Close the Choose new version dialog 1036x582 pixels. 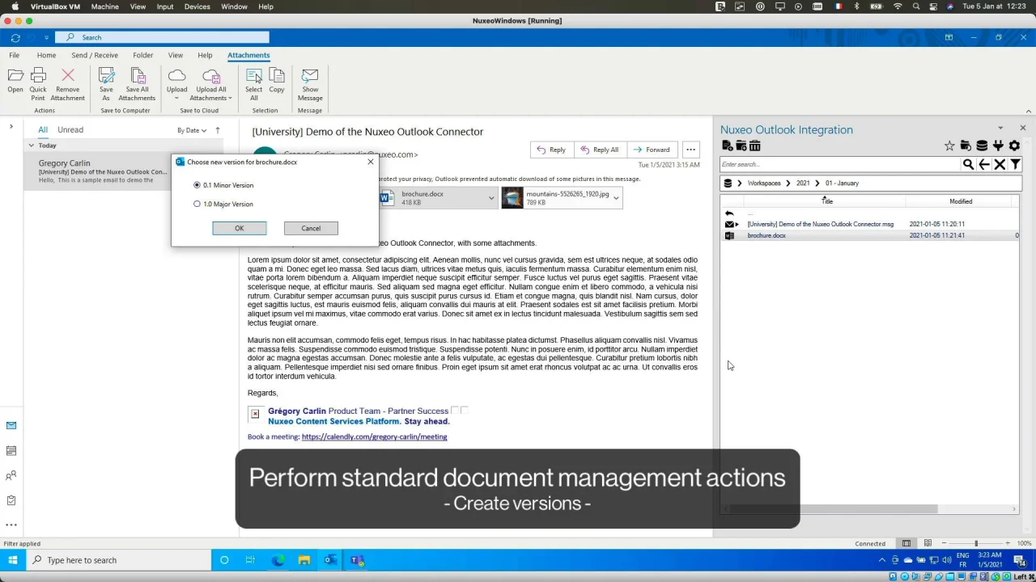[371, 162]
